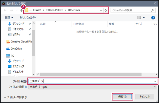Click the search magnifier icon

152,10
